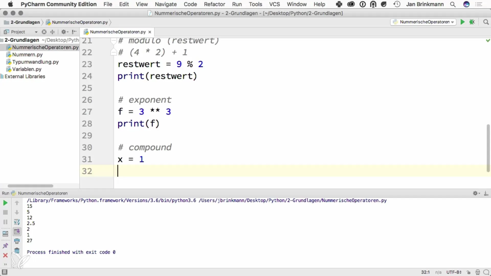
Task: Open Spotlight search in macOS menu bar
Action: [x=453, y=4]
